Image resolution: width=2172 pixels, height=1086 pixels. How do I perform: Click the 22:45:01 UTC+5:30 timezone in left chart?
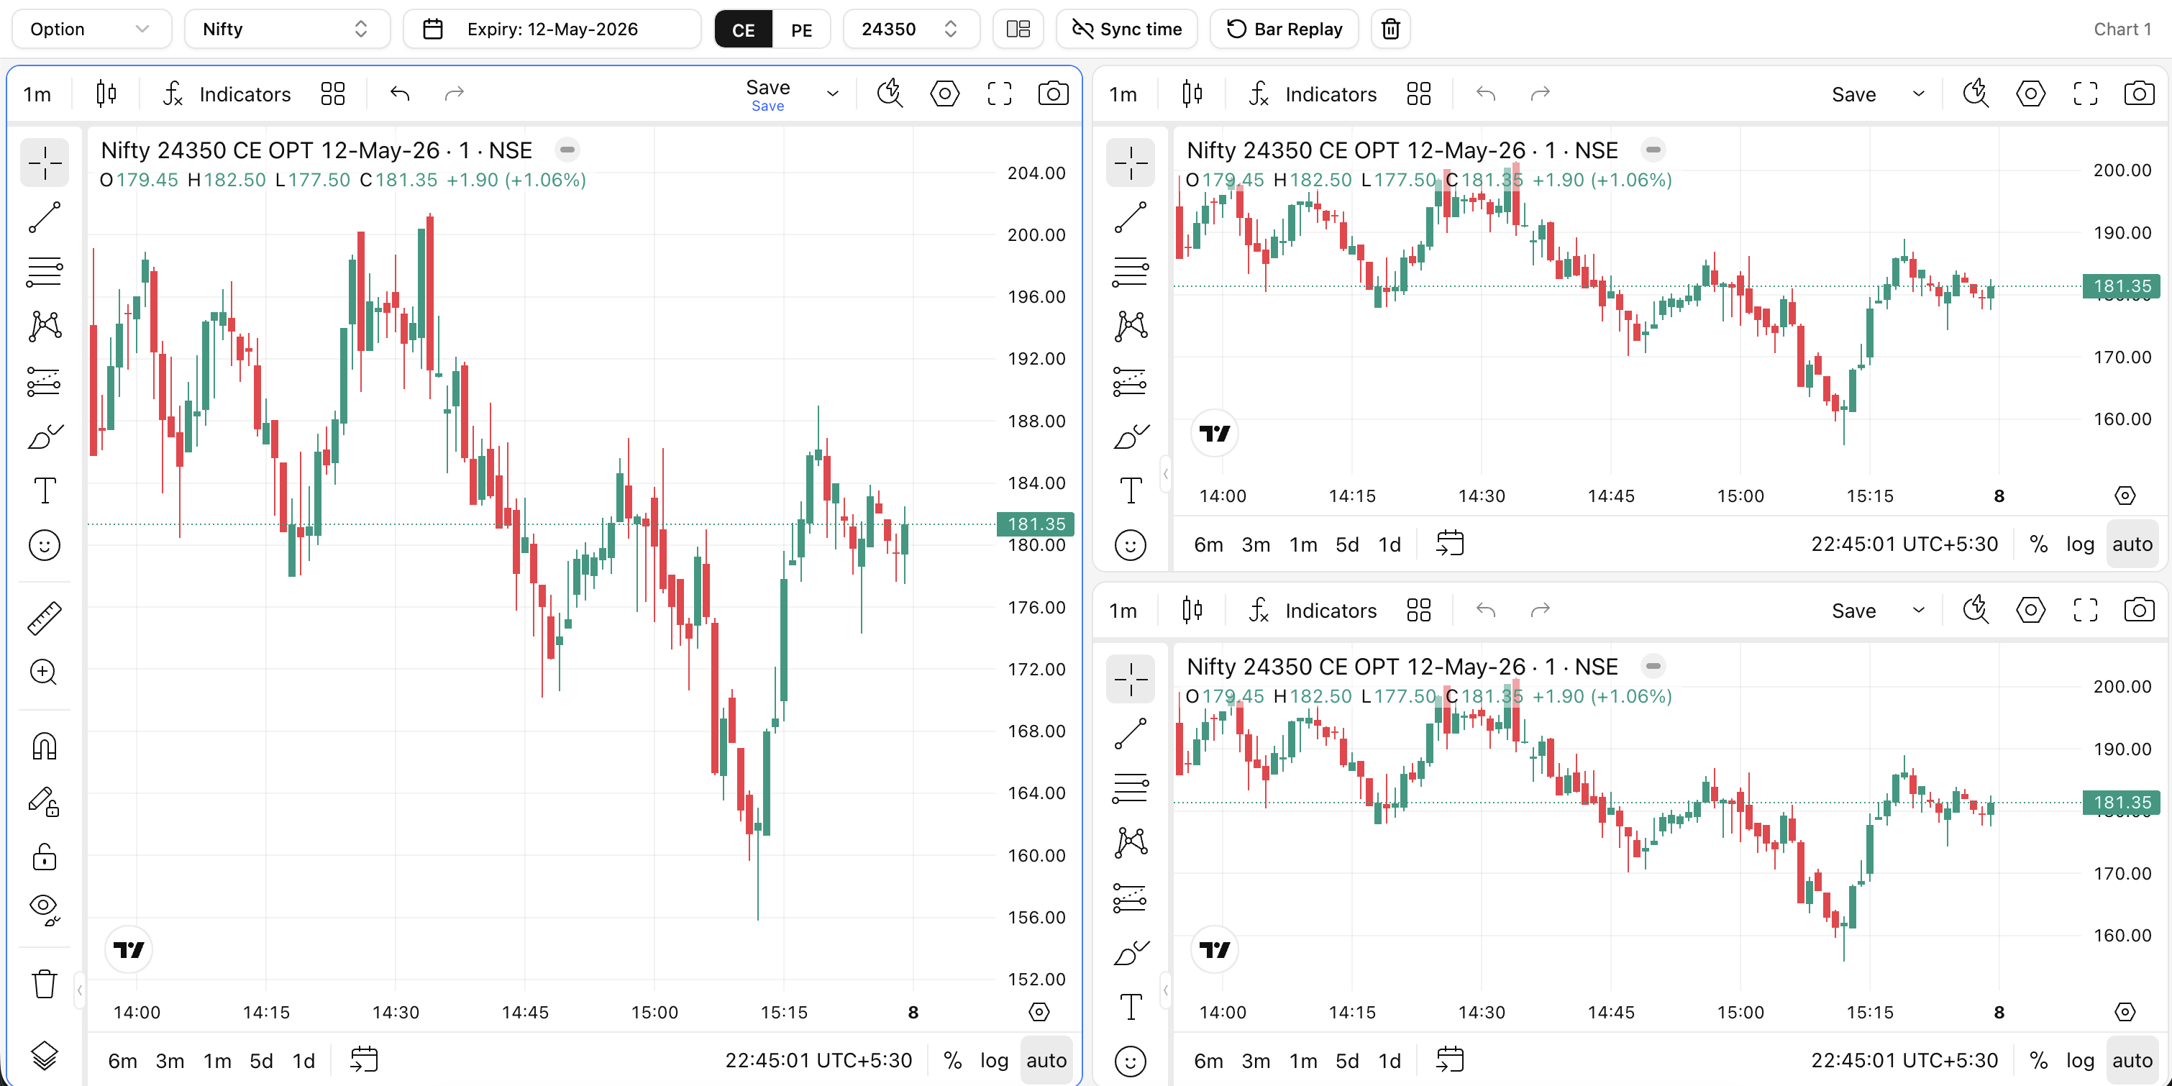[818, 1061]
